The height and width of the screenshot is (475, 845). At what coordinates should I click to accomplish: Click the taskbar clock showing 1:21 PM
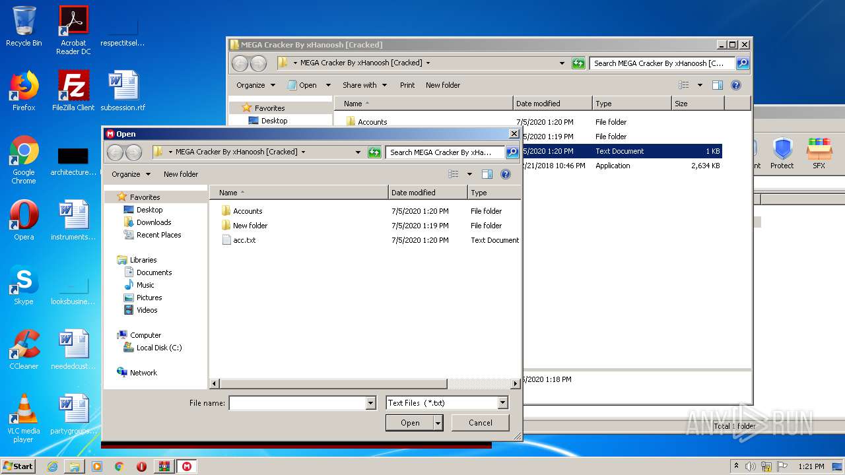(x=811, y=466)
